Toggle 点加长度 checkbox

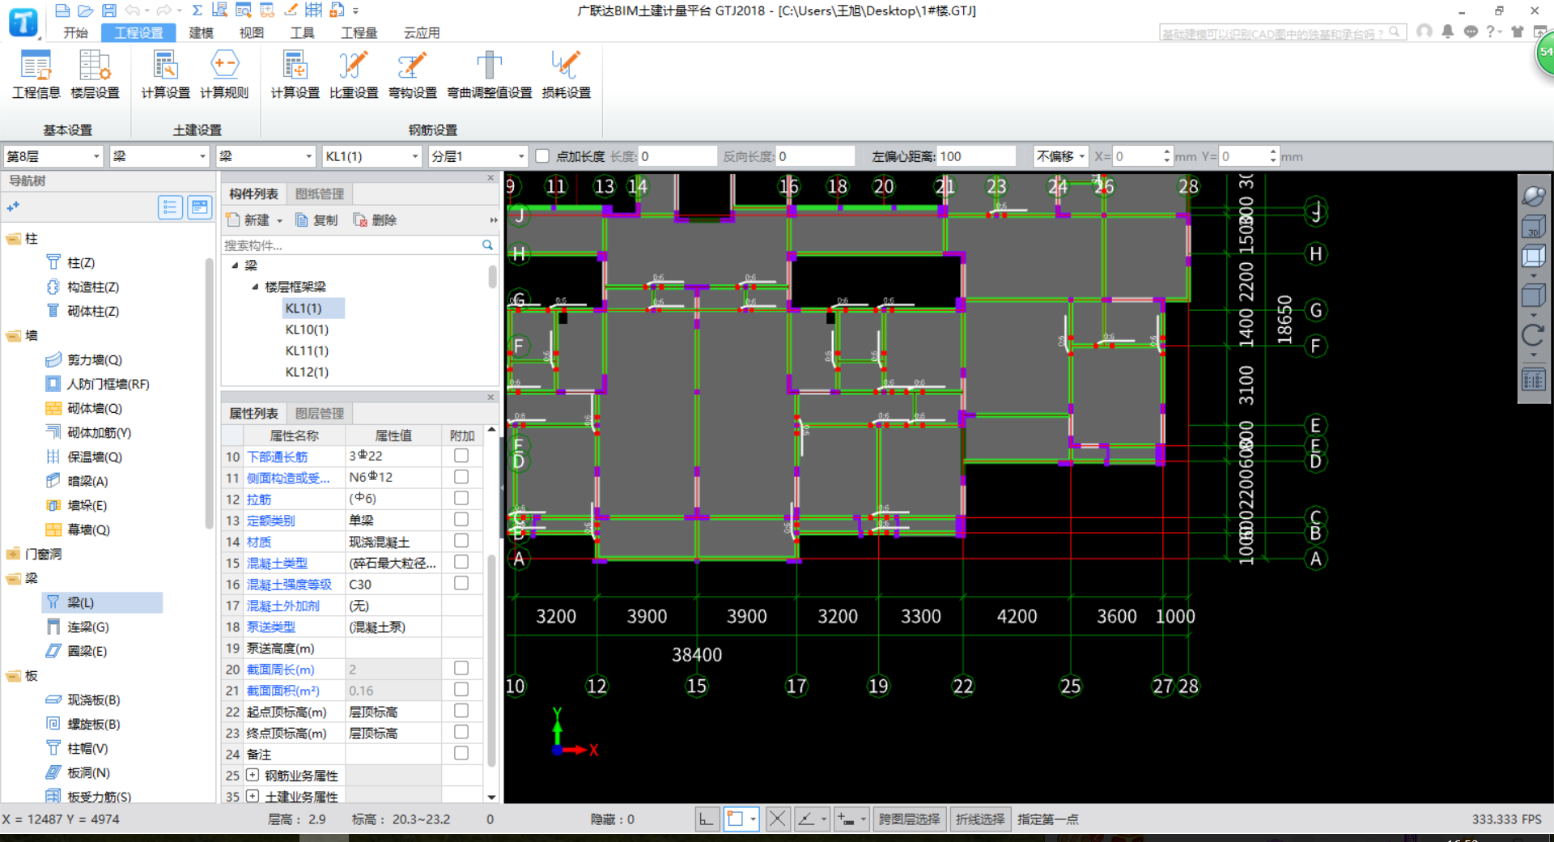pos(542,156)
